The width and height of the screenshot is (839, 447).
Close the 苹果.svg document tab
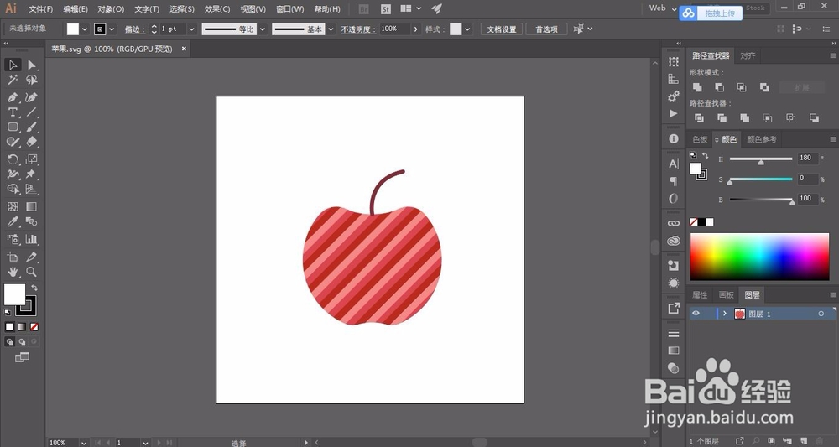pos(184,49)
